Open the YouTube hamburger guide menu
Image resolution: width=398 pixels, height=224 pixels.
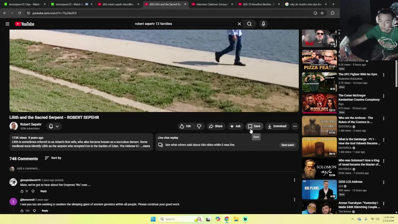[x=7, y=24]
